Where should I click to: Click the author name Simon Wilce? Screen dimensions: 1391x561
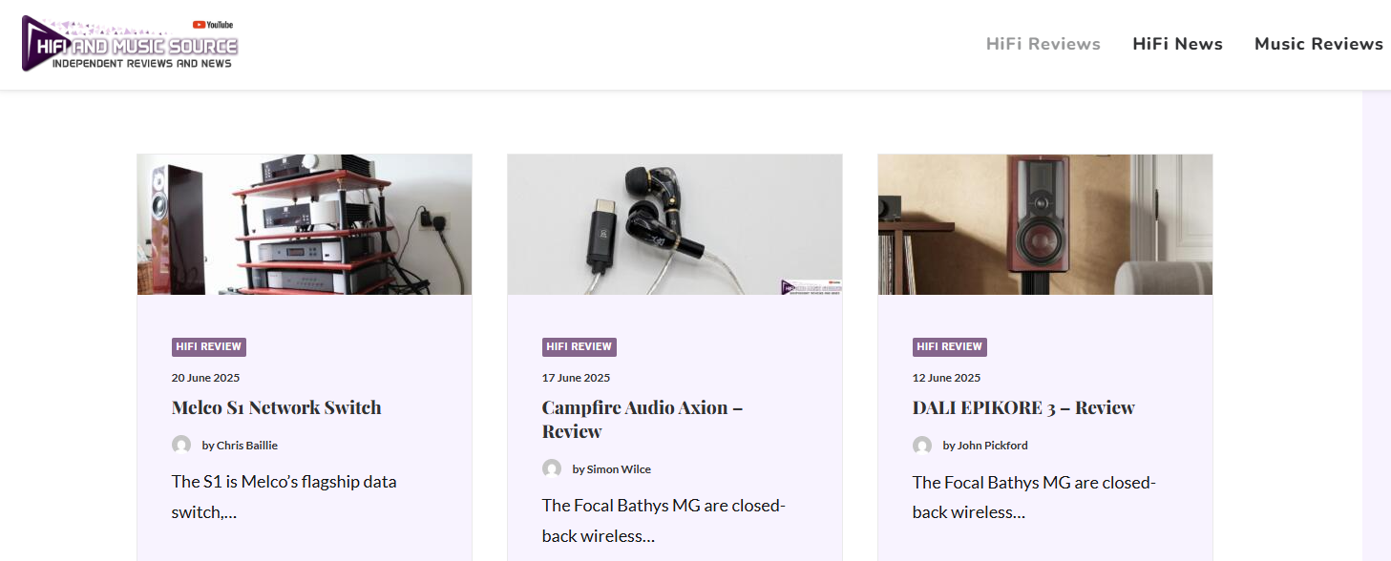pos(620,468)
